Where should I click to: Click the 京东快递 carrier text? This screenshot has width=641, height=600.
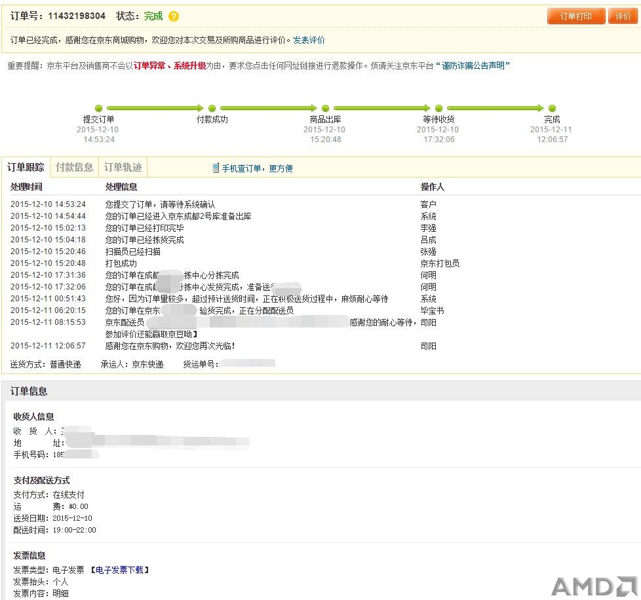pyautogui.click(x=147, y=364)
